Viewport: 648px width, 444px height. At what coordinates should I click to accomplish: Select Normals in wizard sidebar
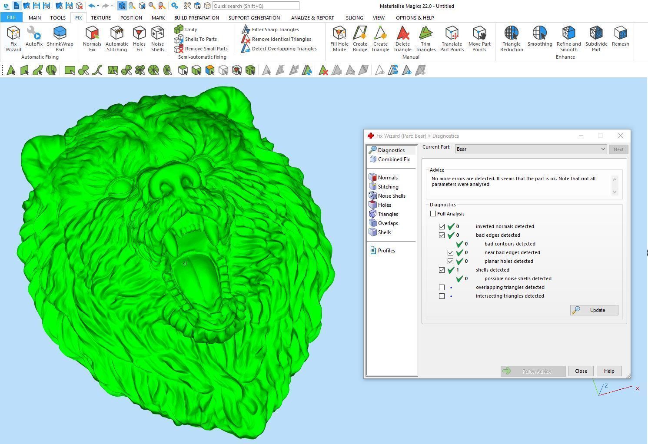[383, 178]
